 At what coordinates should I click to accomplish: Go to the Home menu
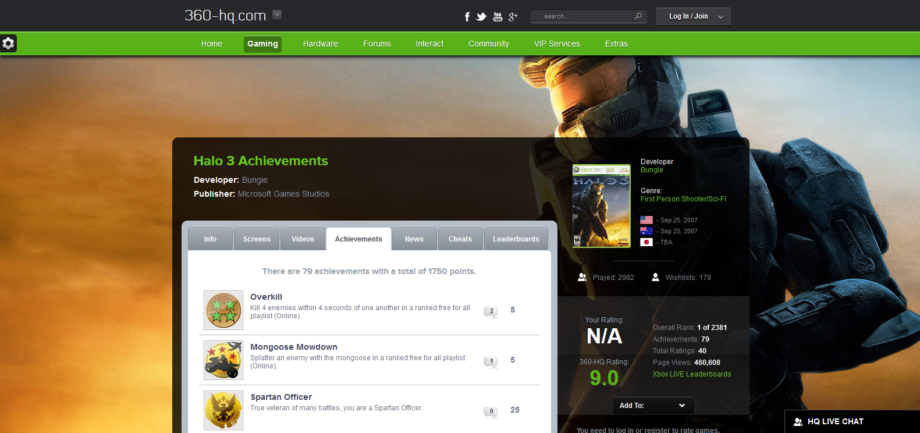pyautogui.click(x=212, y=44)
